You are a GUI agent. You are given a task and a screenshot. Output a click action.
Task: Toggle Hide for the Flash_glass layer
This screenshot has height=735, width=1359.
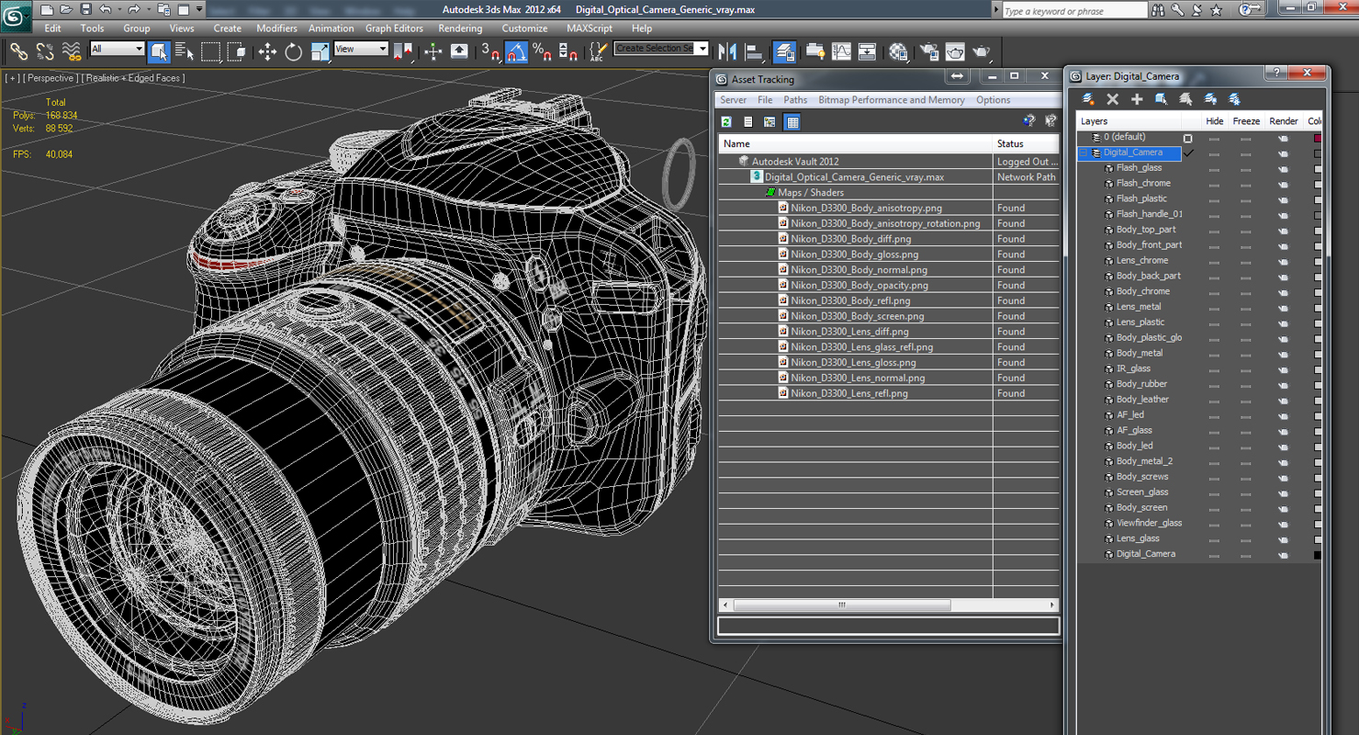(x=1214, y=169)
